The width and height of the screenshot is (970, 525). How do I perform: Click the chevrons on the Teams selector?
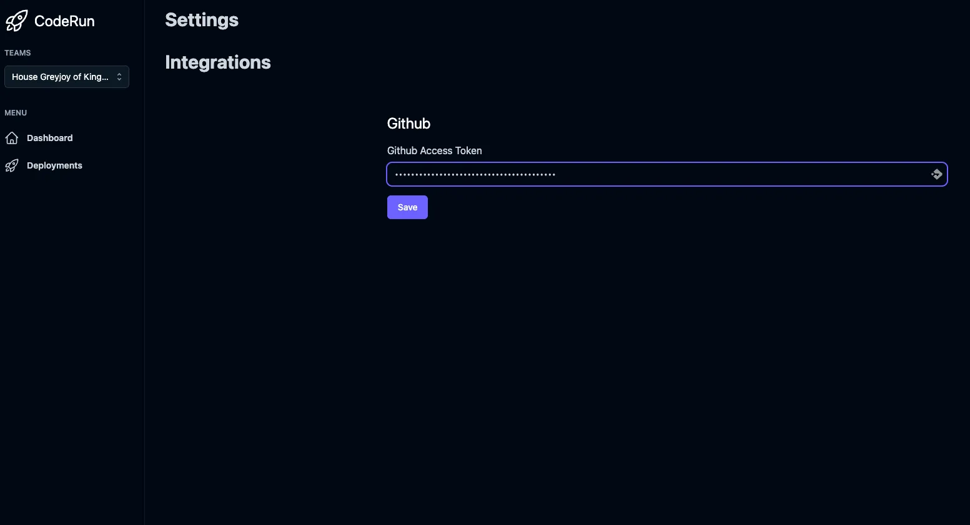click(119, 77)
